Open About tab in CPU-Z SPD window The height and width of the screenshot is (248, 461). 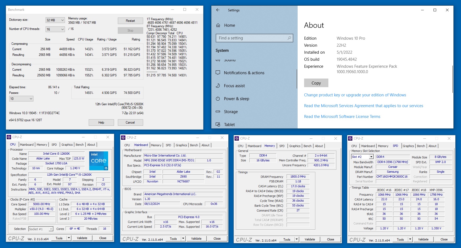[432, 146]
